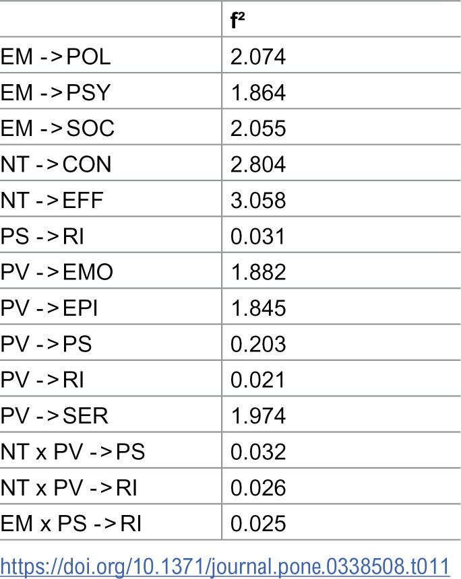Click the NT -> EFF row label
Screen dimensions: 461x579
click(x=51, y=200)
